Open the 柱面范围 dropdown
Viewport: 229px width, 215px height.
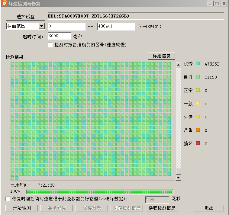[42, 26]
